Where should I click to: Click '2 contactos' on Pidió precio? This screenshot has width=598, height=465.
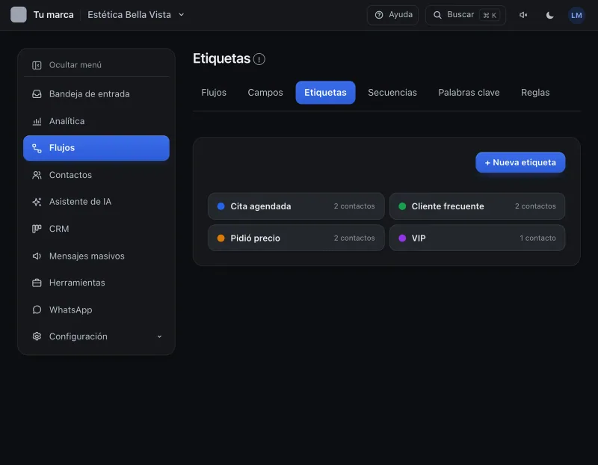(354, 238)
